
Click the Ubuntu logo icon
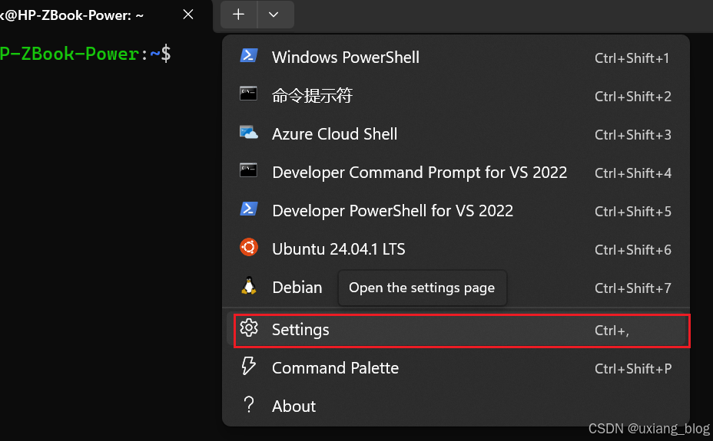(x=249, y=247)
